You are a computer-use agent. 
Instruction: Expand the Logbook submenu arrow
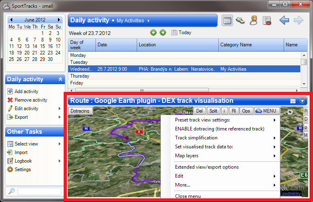[60, 161]
